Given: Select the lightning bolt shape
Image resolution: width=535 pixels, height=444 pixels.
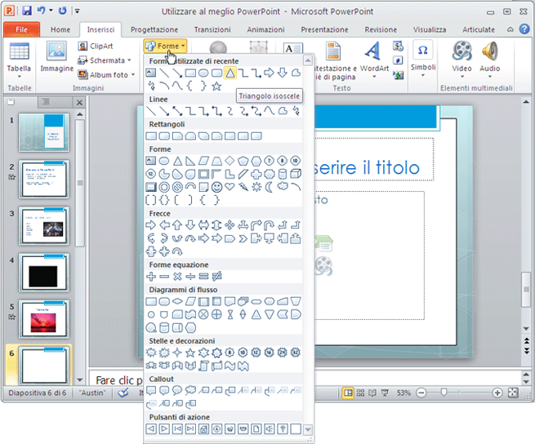Looking at the screenshot, I should 243,187.
